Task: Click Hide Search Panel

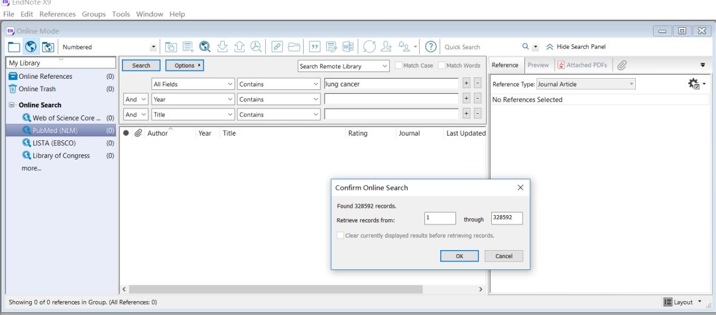Action: 576,47
